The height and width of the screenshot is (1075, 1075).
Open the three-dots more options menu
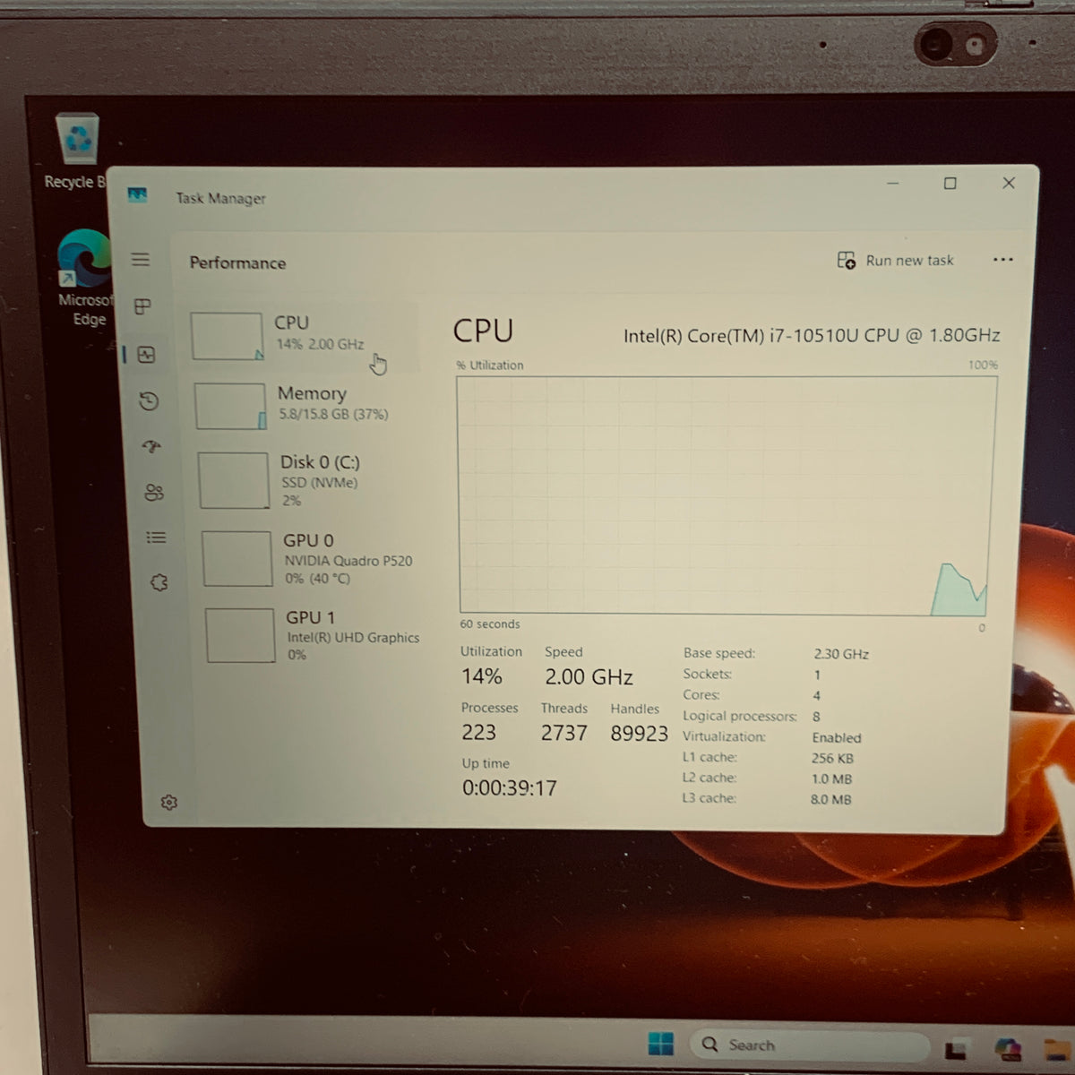[1002, 260]
